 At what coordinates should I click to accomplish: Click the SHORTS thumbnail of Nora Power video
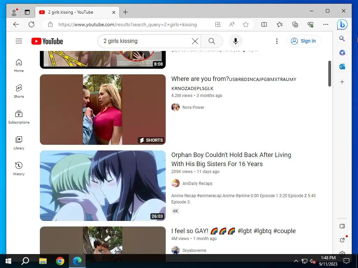103,109
